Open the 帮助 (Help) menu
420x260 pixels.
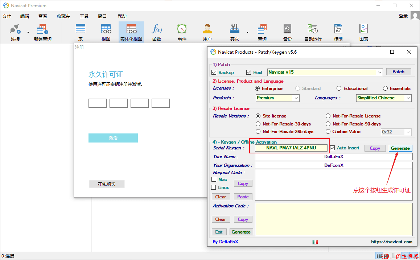click(x=122, y=16)
